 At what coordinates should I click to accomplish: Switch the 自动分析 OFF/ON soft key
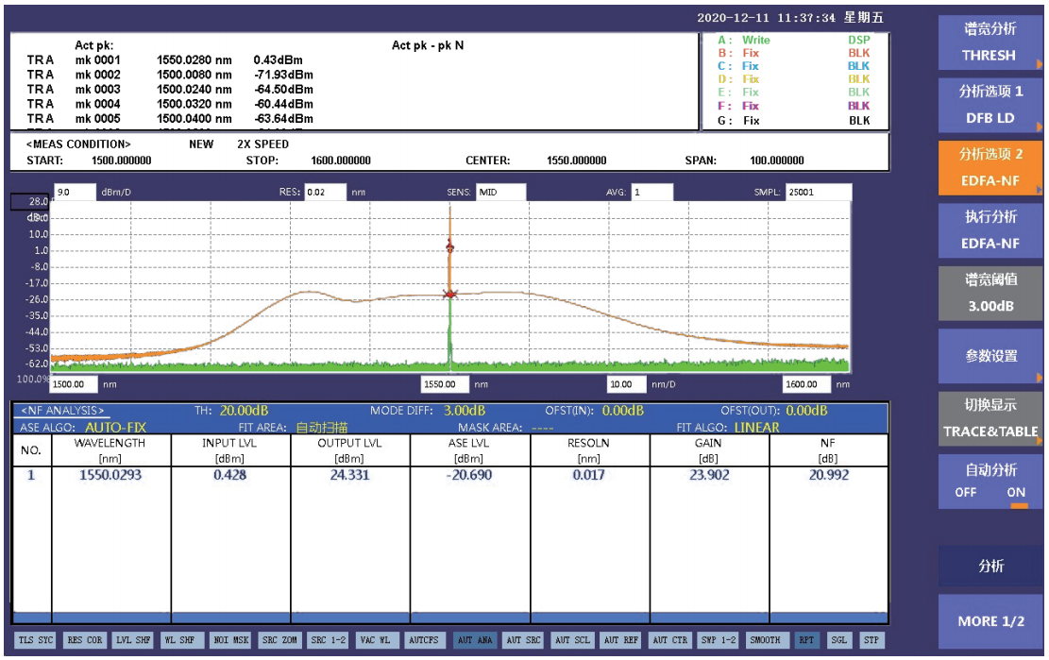point(990,482)
